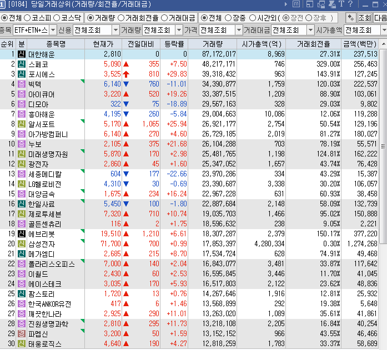Click the swap arrows icon beside 조회
The width and height of the screenshot is (387, 350).
point(350,18)
